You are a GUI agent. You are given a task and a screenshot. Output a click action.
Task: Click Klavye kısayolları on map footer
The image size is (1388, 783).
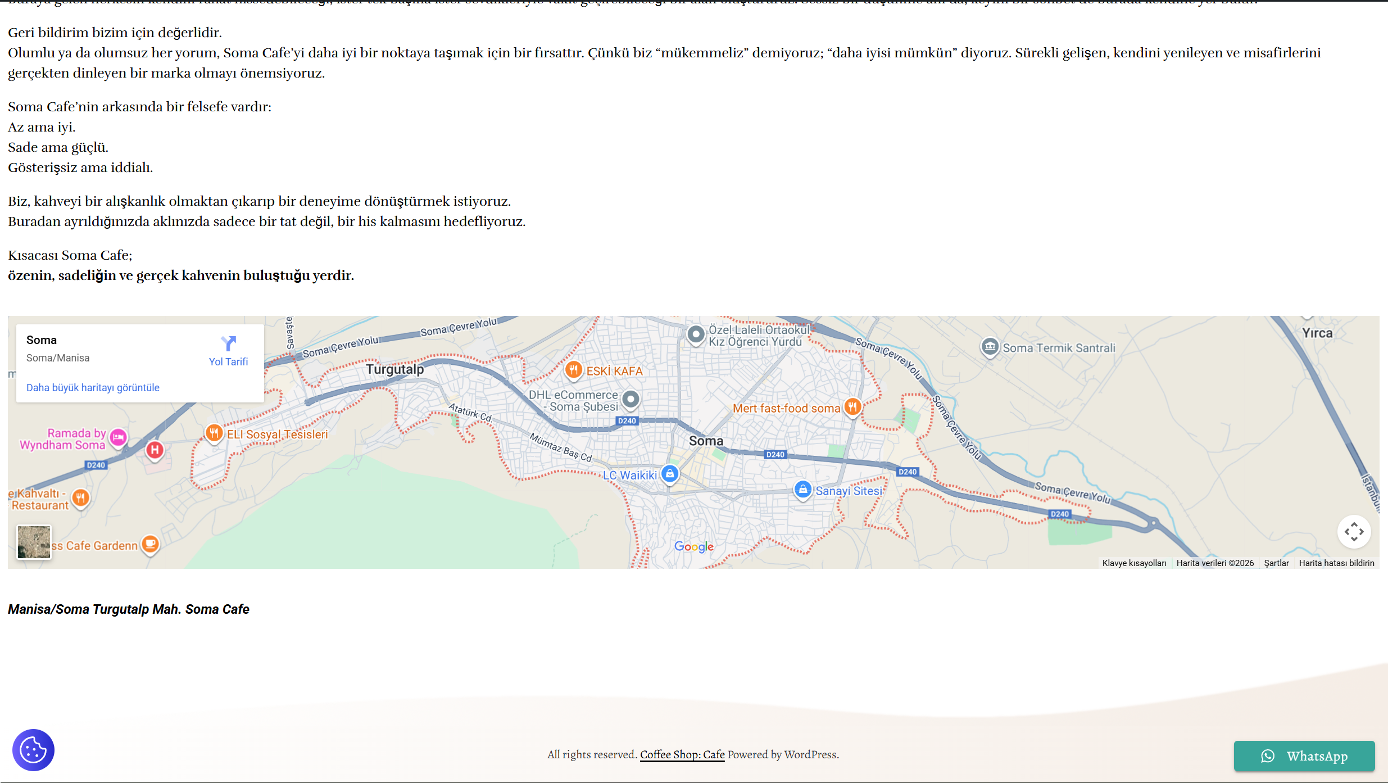point(1134,563)
